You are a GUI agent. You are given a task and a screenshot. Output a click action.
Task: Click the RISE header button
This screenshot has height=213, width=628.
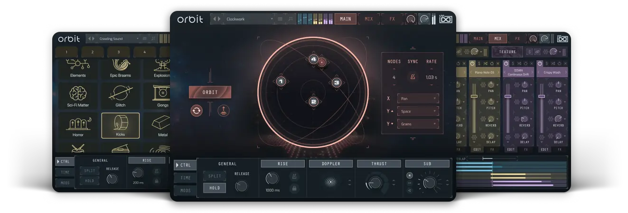point(282,164)
